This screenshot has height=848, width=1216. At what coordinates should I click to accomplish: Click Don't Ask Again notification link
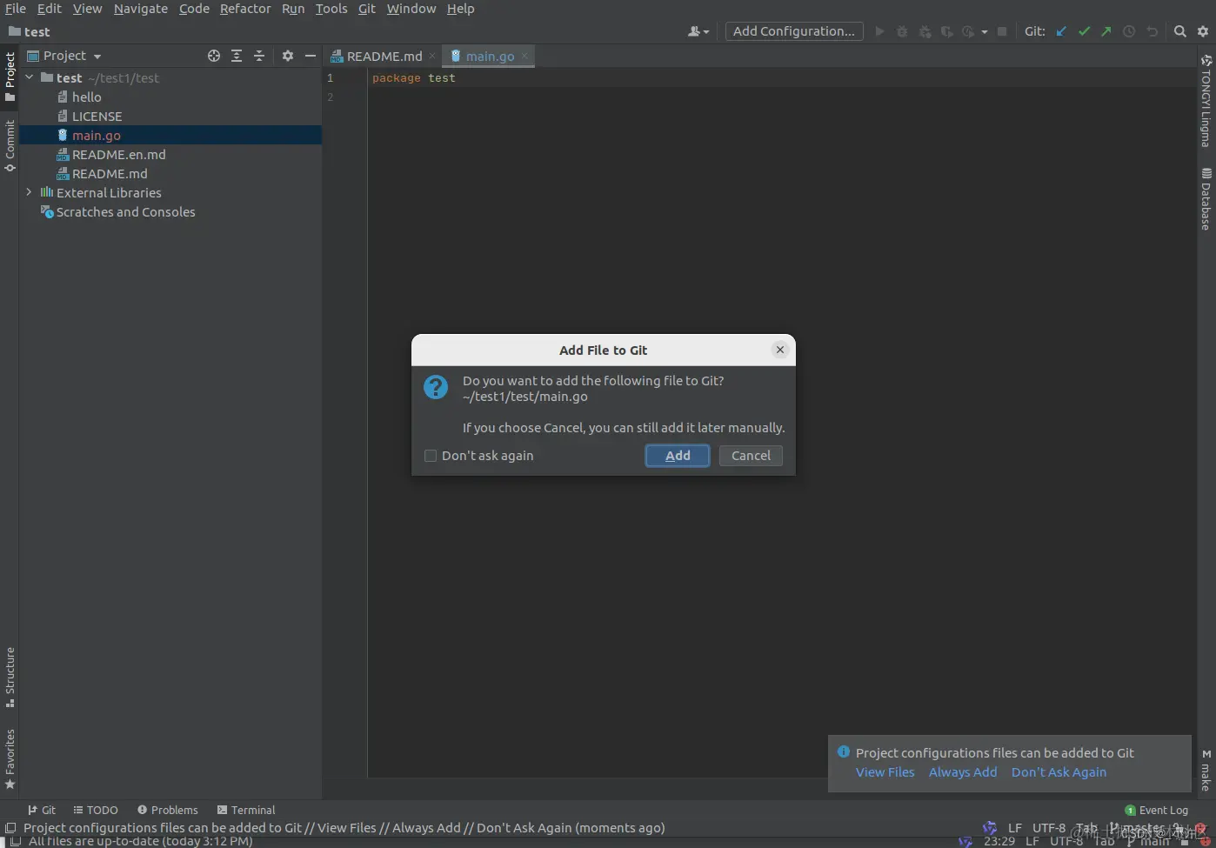pos(1059,772)
